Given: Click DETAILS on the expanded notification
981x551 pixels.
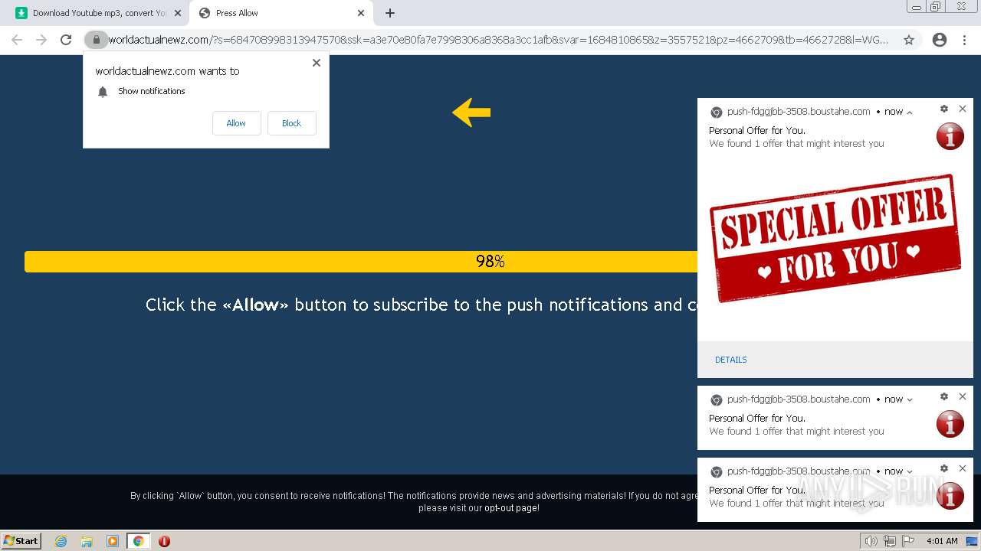Looking at the screenshot, I should click(x=730, y=360).
